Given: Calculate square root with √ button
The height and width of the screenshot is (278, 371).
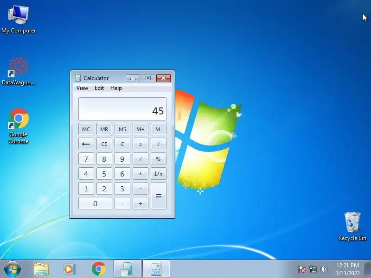Looking at the screenshot, I should point(159,144).
